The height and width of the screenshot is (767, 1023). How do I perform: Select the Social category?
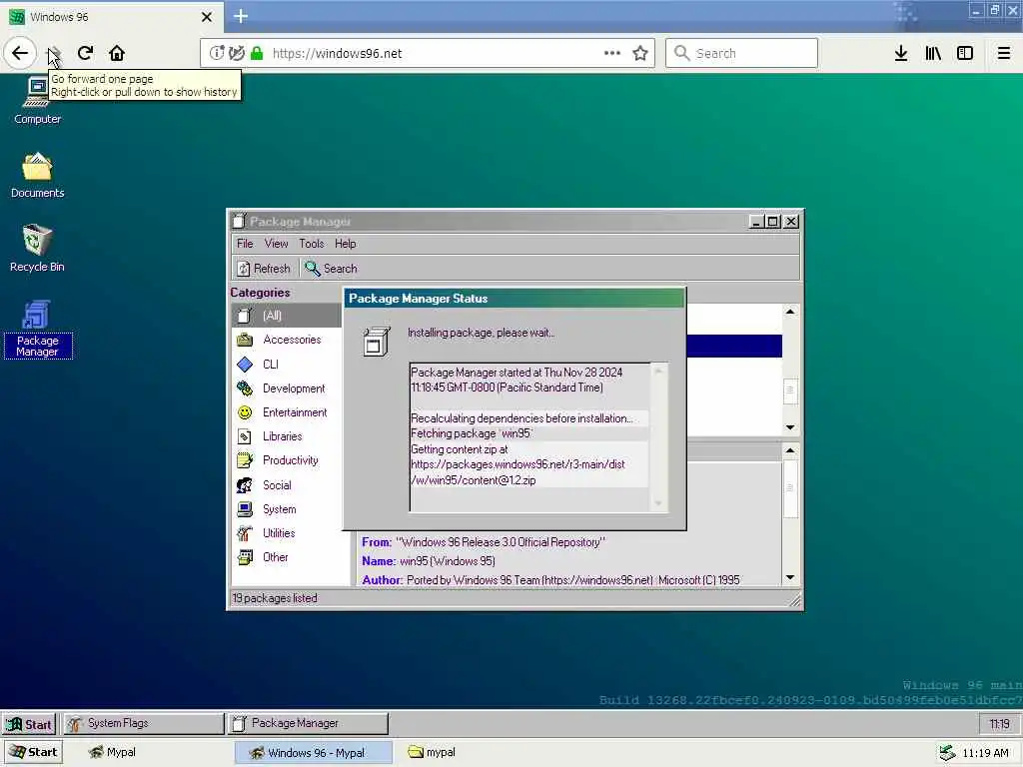pos(287,485)
